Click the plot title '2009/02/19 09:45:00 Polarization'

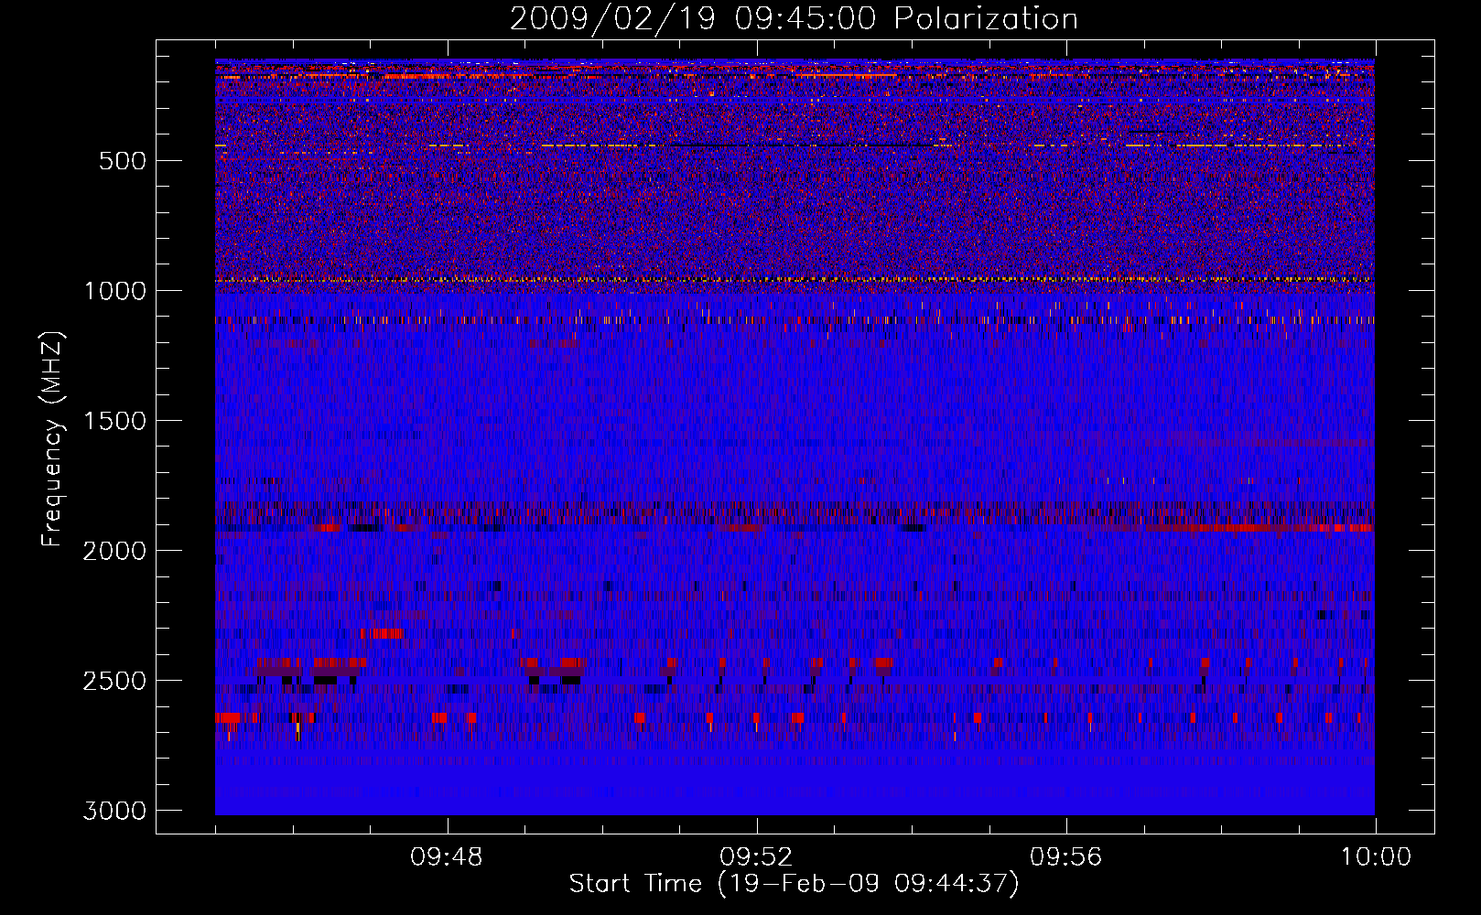click(x=794, y=18)
